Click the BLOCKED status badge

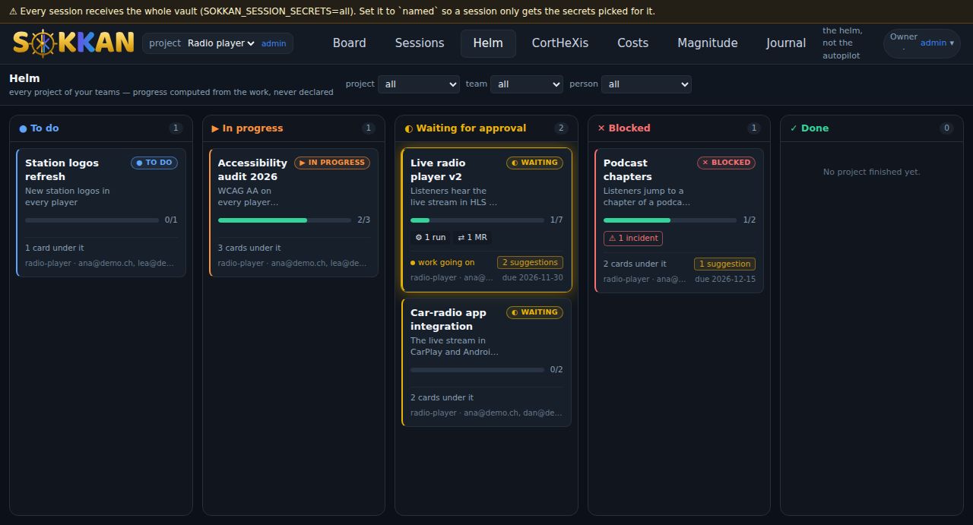pyautogui.click(x=727, y=163)
